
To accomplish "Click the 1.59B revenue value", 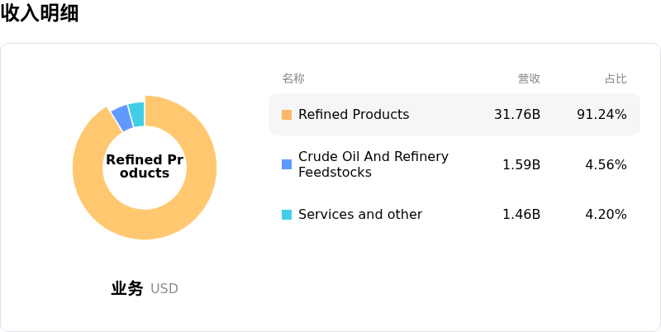I will [x=521, y=165].
